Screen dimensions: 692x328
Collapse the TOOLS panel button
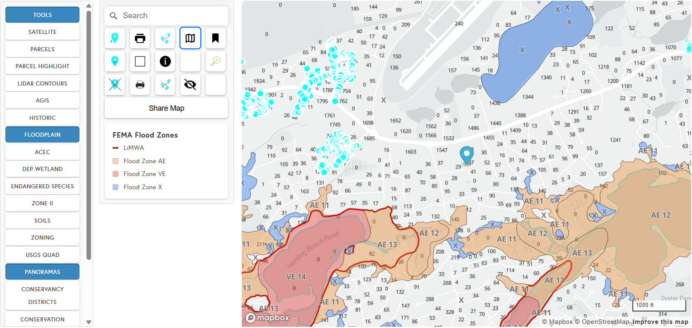pos(42,15)
